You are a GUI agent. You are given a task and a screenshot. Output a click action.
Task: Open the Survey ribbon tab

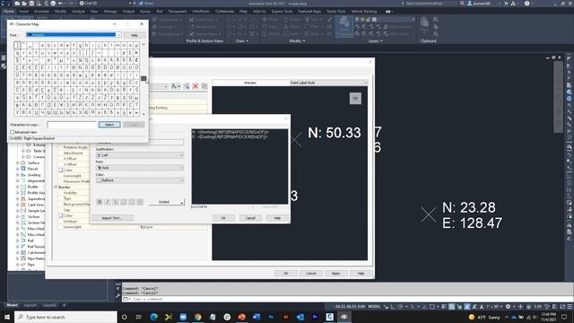click(145, 12)
